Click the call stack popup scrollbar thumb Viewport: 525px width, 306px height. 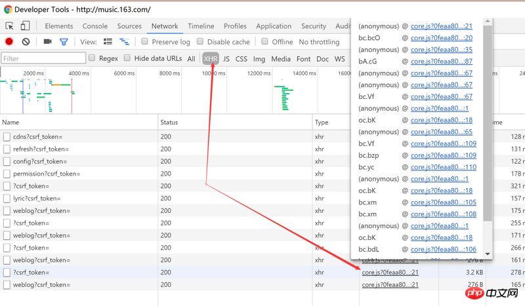click(488, 123)
